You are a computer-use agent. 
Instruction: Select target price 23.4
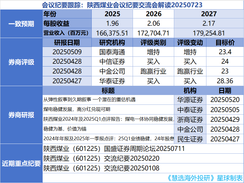225,52
